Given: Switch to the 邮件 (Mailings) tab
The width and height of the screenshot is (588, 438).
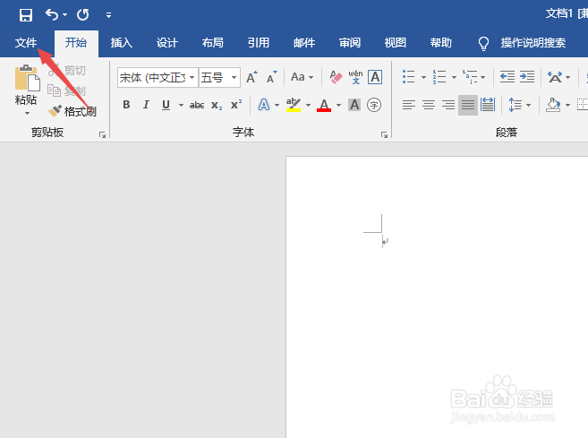Looking at the screenshot, I should 304,43.
